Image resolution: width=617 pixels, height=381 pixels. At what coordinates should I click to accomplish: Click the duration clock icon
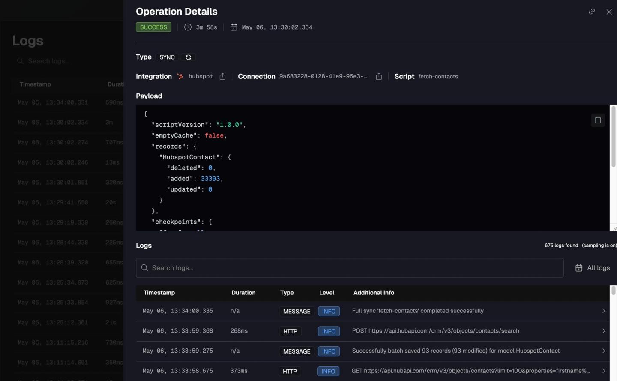188,27
